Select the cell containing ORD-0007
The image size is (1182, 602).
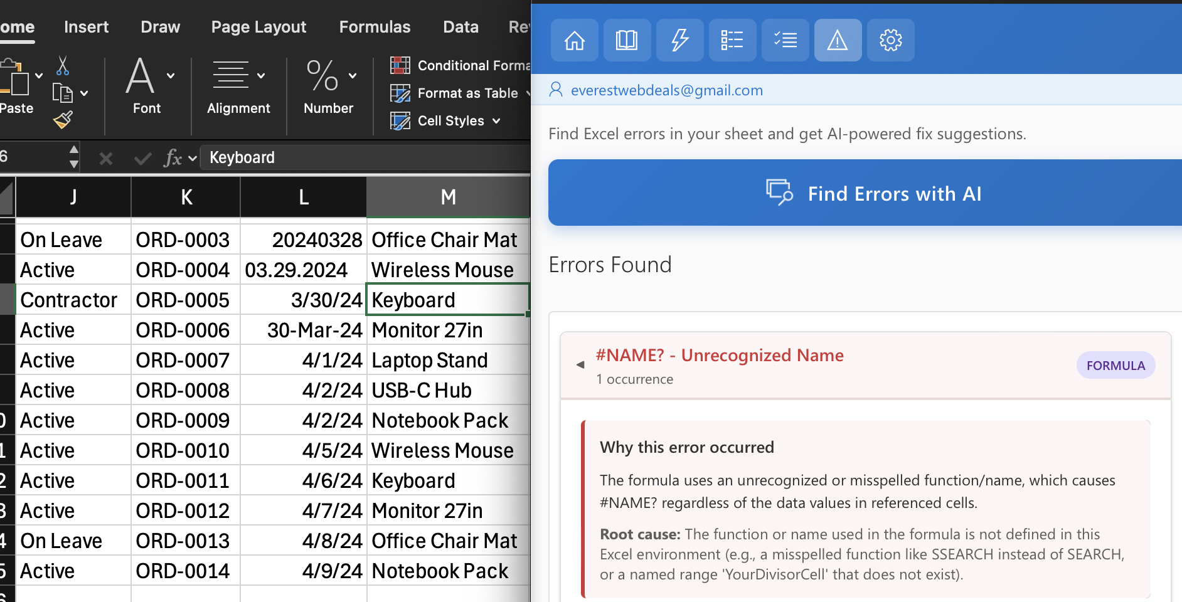click(x=183, y=361)
